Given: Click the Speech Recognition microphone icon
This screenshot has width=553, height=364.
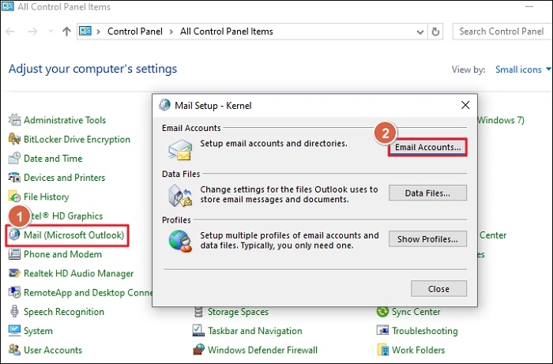Looking at the screenshot, I should pos(14,312).
